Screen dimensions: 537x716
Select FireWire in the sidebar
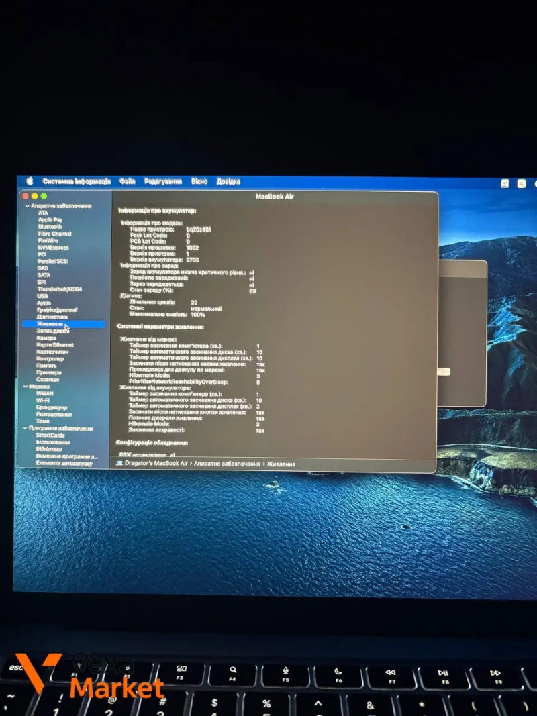coord(48,240)
